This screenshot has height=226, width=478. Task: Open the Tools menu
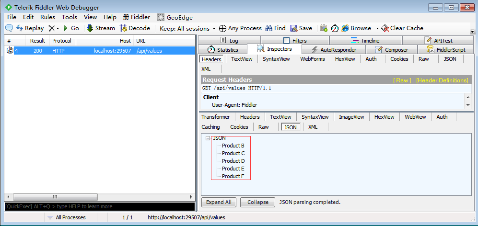coord(70,17)
